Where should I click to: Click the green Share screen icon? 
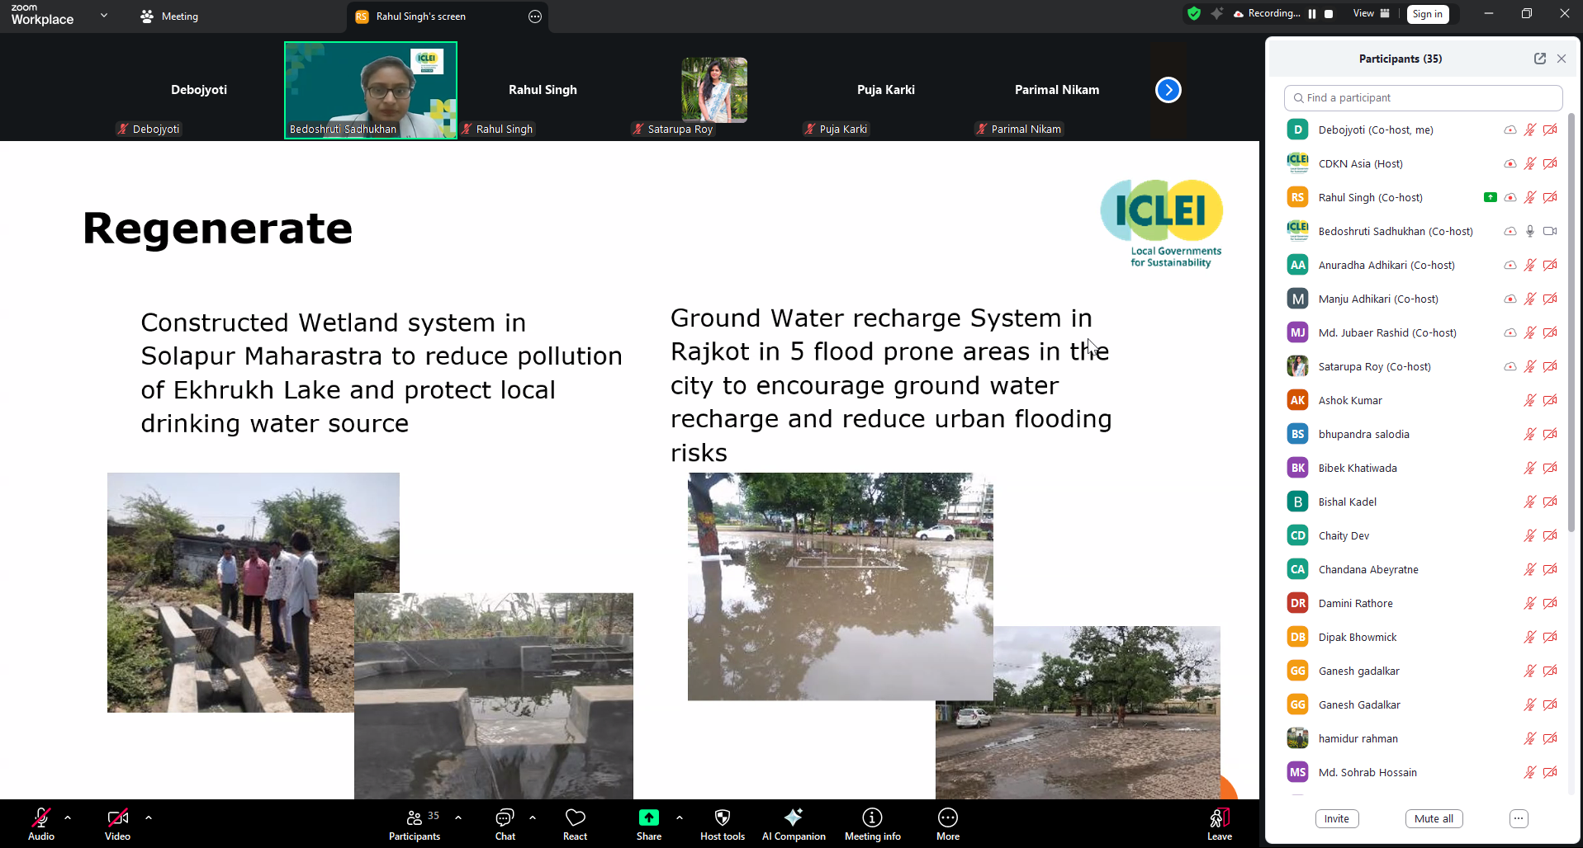(x=648, y=817)
